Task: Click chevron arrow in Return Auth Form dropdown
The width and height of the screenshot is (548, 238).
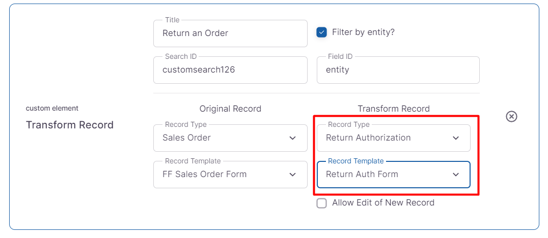Action: [x=456, y=175]
